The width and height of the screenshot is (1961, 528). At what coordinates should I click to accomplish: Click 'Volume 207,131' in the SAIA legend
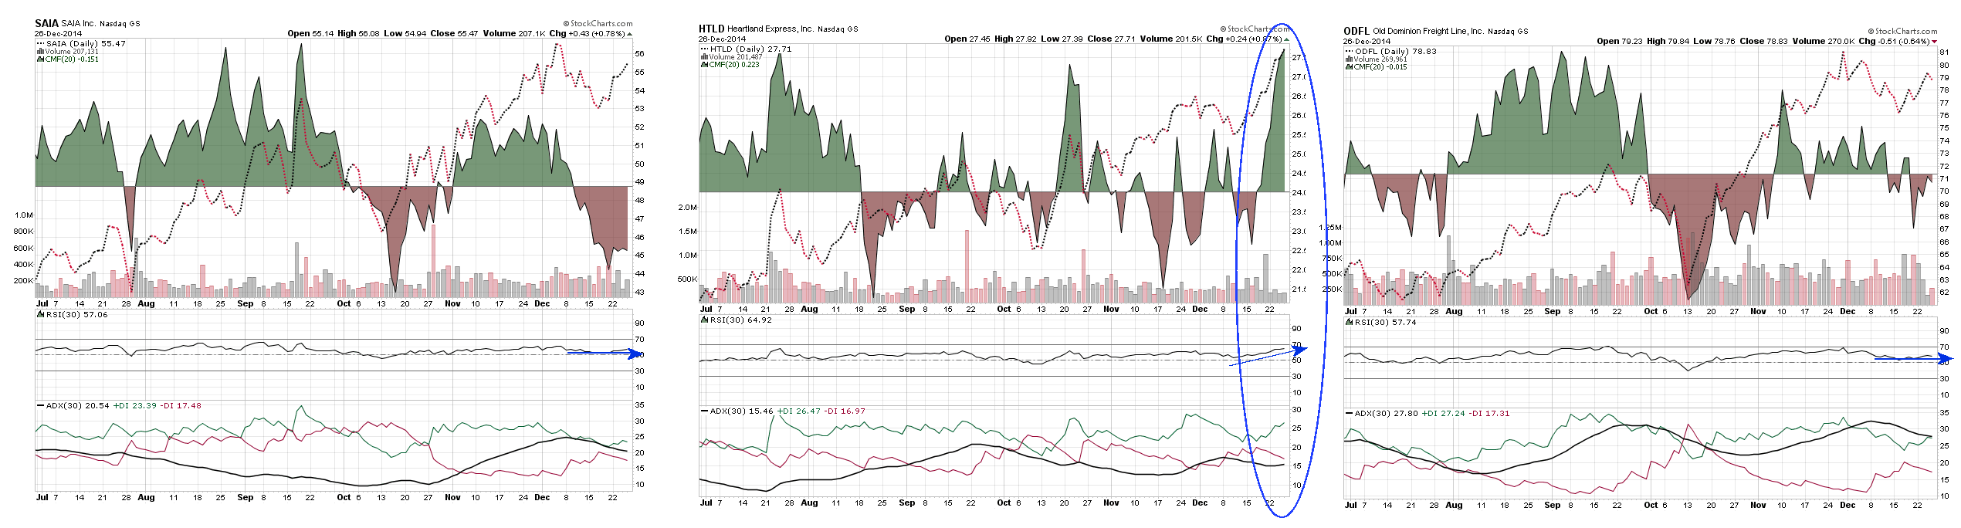72,52
